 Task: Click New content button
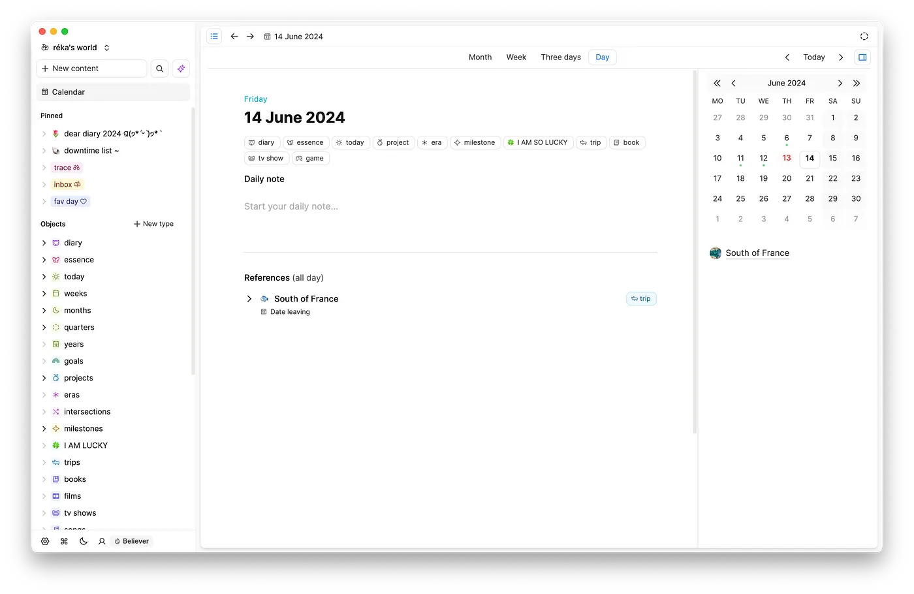[x=91, y=69]
